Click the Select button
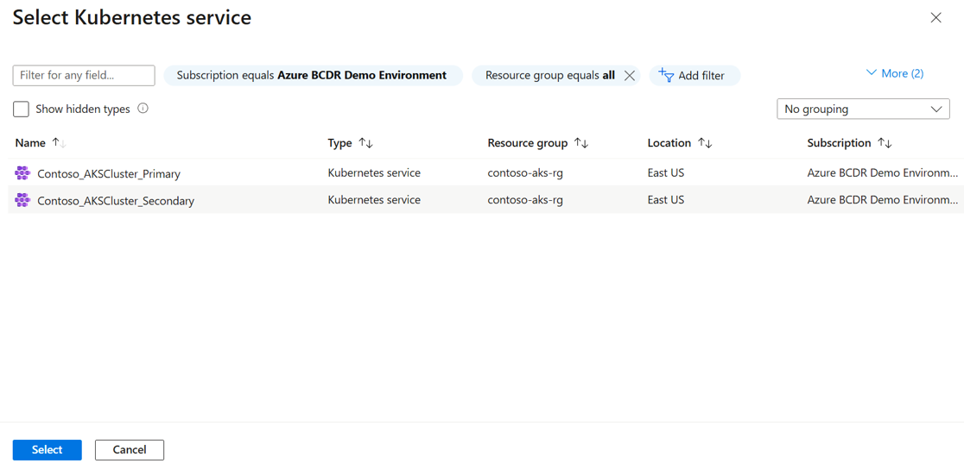 click(47, 450)
